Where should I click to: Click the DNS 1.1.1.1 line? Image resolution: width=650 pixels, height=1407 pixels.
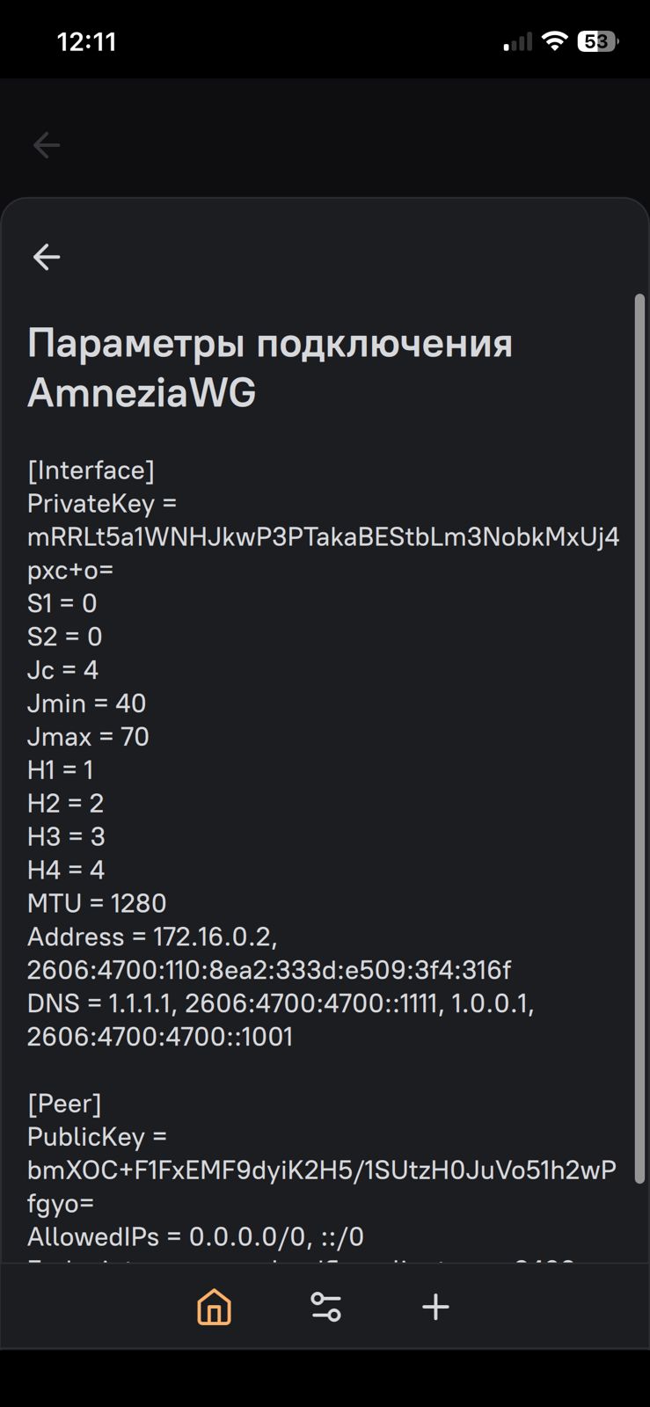(281, 1003)
